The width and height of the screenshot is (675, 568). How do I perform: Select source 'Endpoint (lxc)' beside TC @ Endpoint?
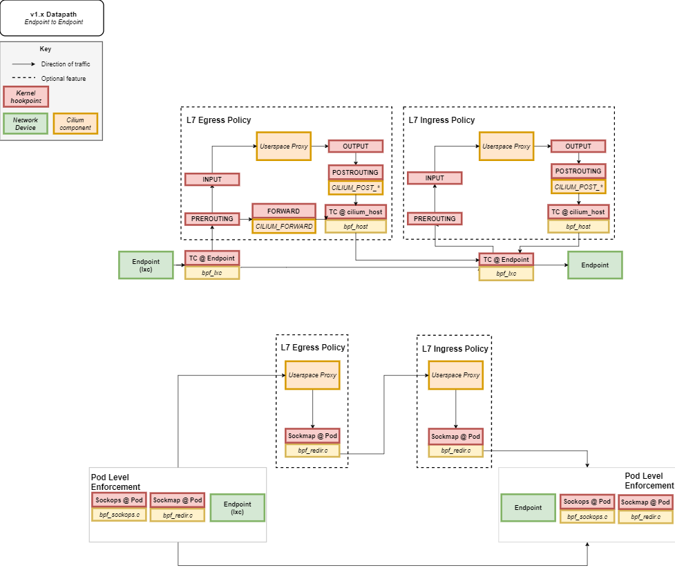pyautogui.click(x=146, y=265)
